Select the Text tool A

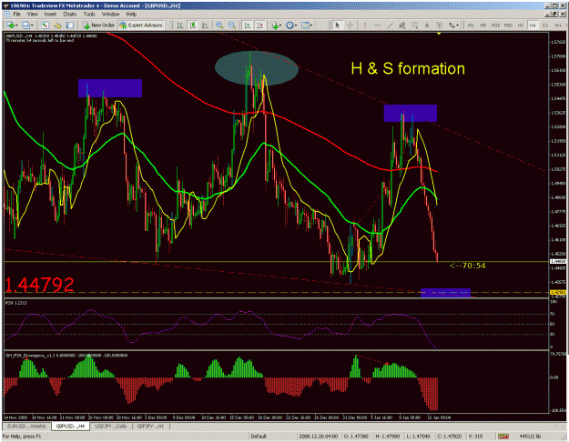(x=427, y=25)
